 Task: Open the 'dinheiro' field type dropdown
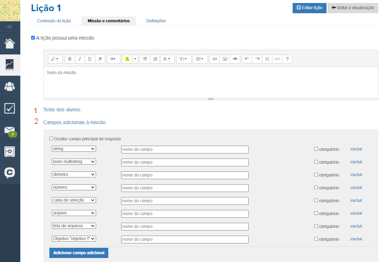74,174
